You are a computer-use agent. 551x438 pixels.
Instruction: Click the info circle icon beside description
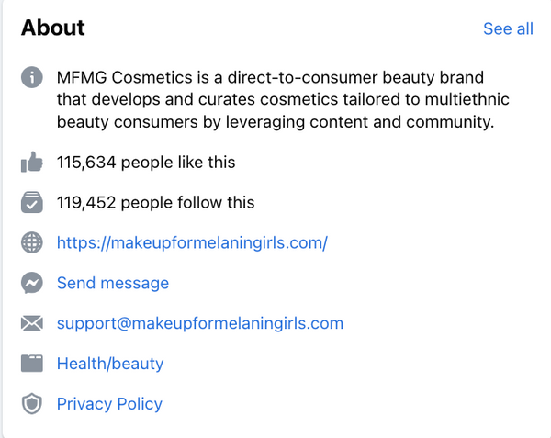pos(32,78)
